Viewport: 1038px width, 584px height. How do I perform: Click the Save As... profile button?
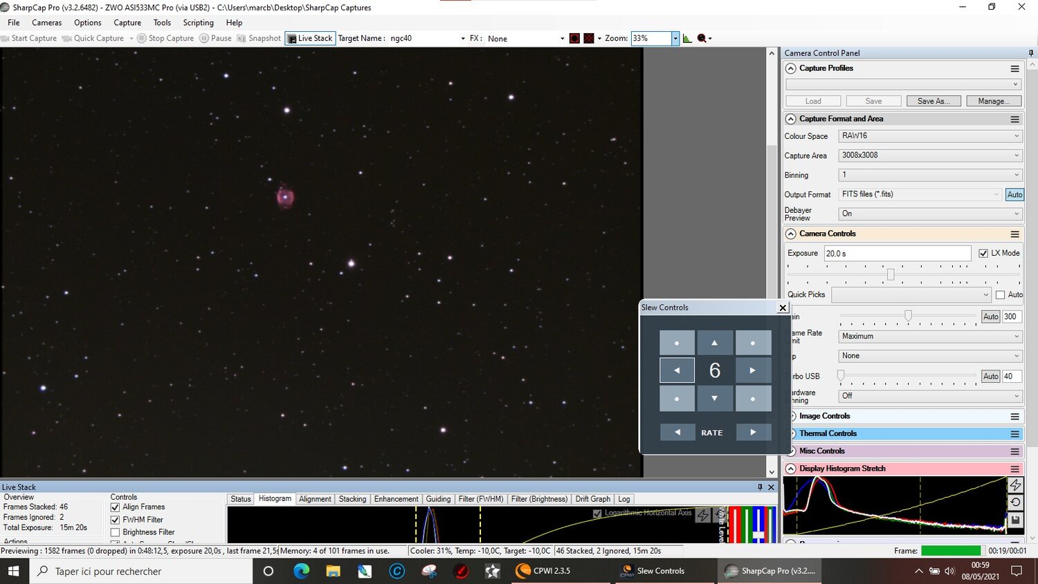point(933,101)
